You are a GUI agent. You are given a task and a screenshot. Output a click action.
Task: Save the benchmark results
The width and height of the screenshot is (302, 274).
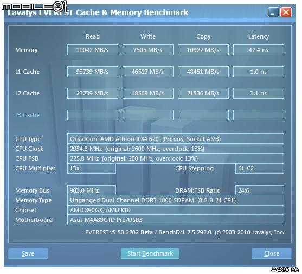(28, 253)
